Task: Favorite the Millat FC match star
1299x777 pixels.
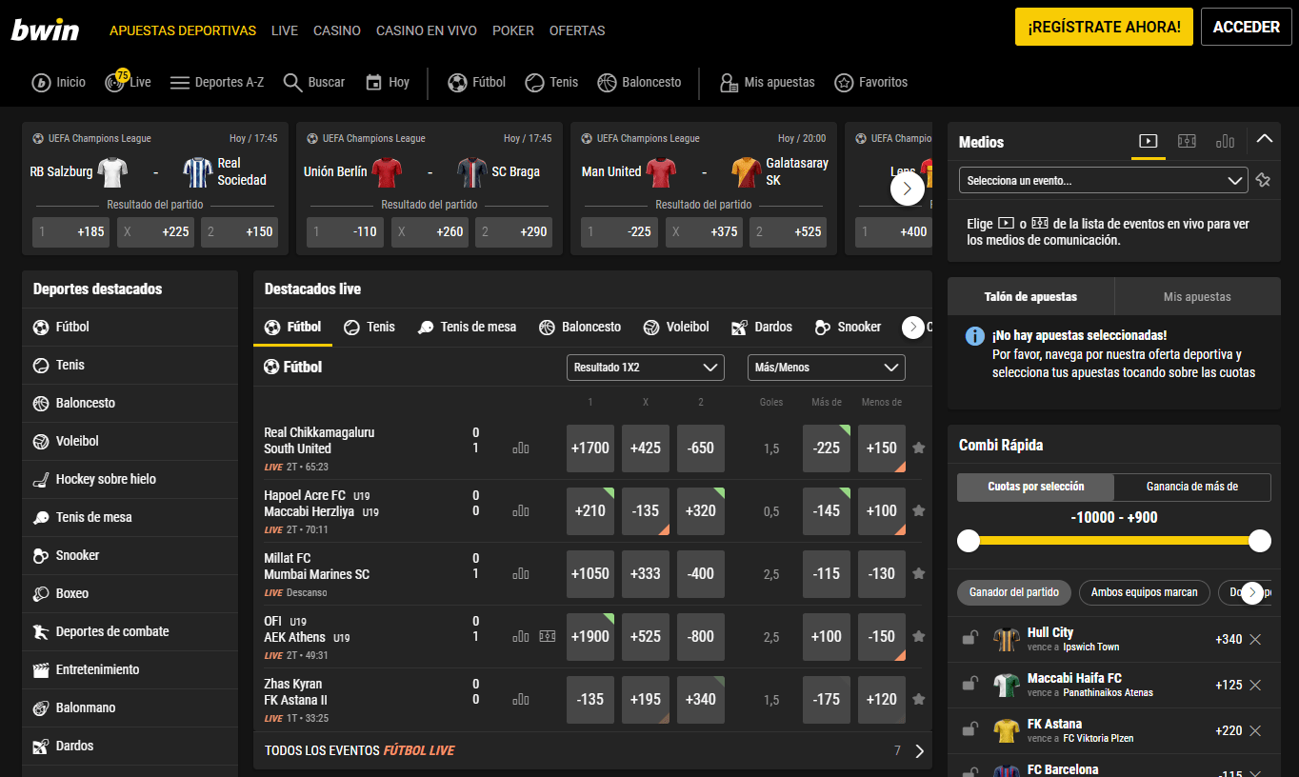Action: [x=918, y=574]
